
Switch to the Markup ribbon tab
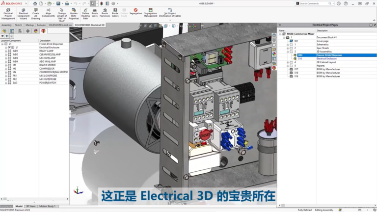pyautogui.click(x=29, y=25)
